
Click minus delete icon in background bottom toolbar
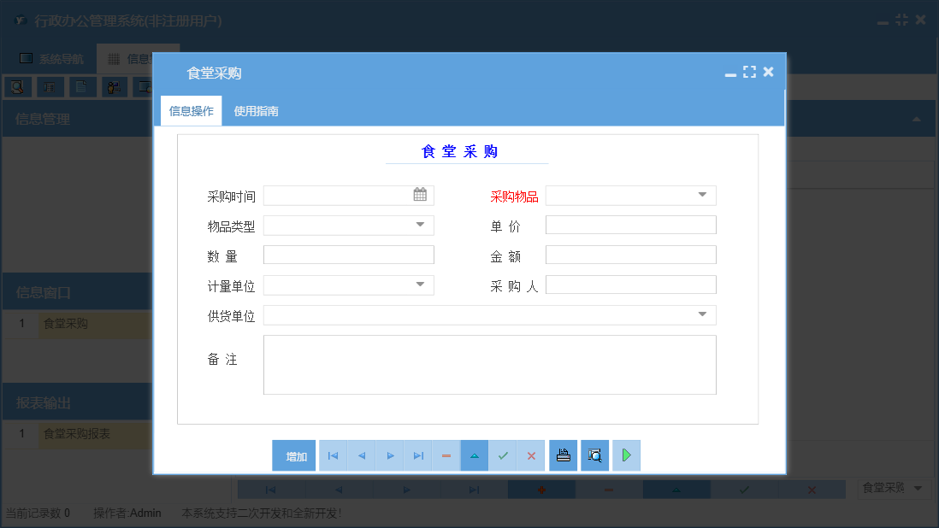click(x=608, y=490)
